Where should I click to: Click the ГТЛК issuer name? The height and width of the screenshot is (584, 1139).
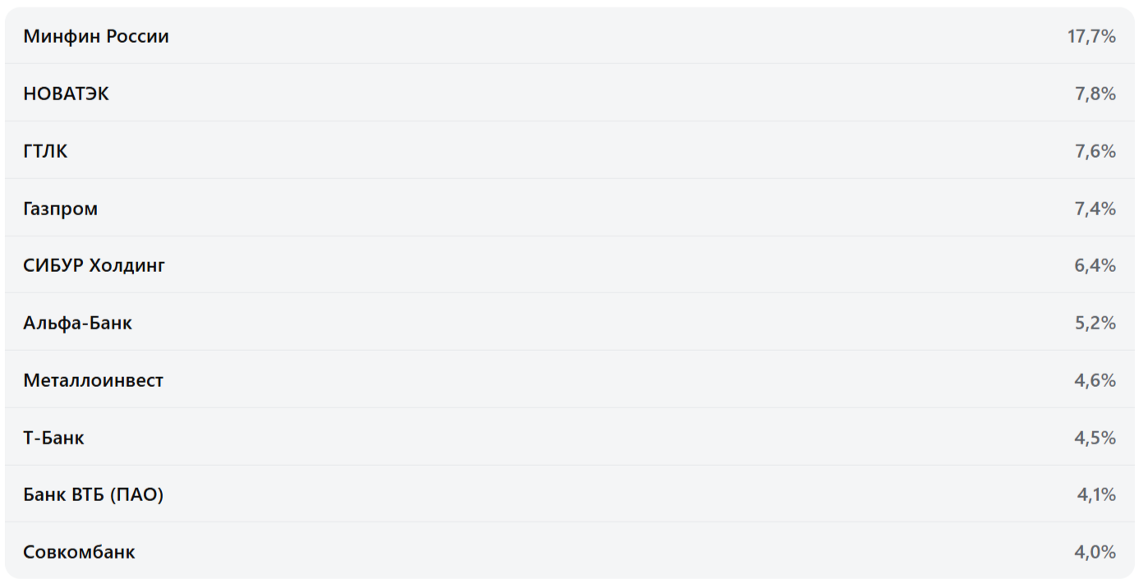point(45,151)
